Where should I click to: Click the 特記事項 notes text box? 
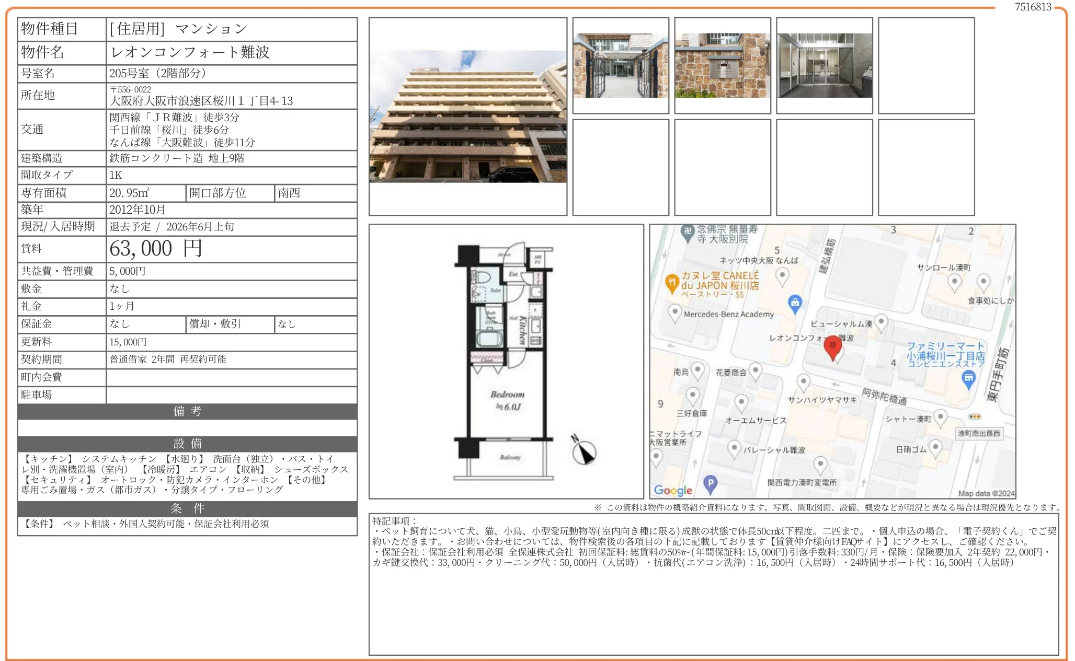(713, 584)
